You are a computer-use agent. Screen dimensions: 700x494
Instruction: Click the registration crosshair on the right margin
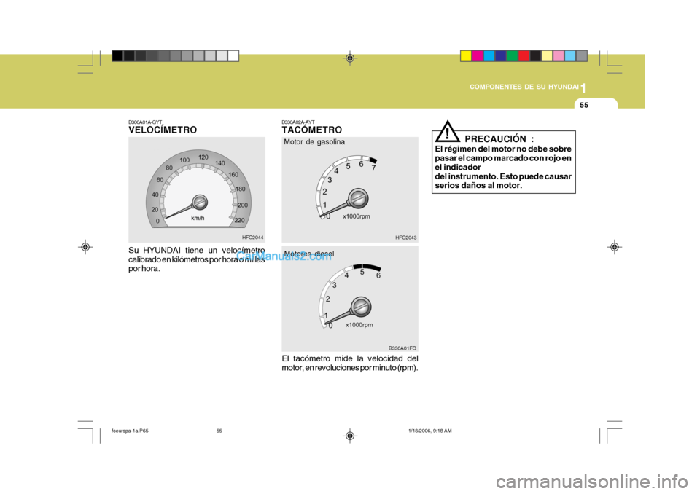(x=614, y=247)
